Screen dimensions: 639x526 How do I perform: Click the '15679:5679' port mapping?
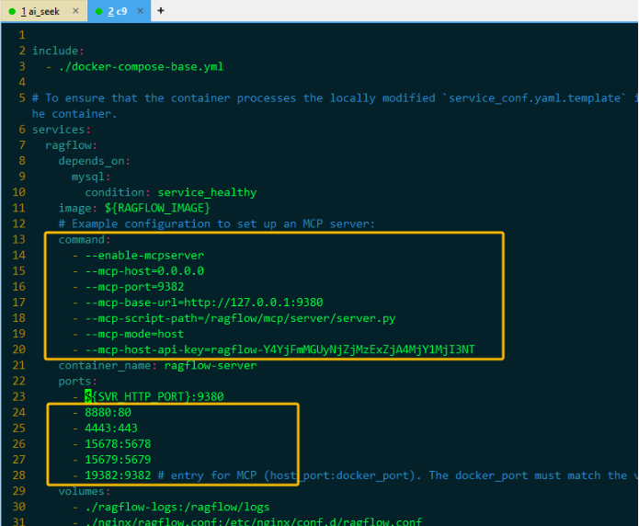118,460
